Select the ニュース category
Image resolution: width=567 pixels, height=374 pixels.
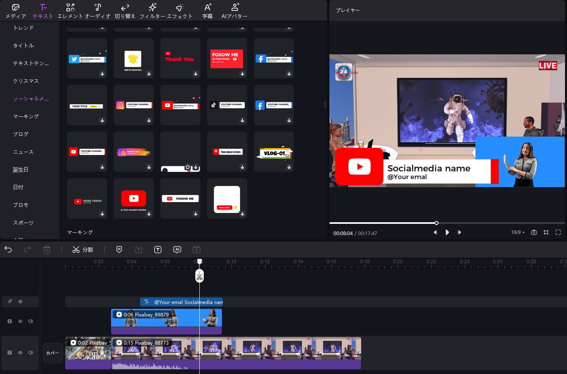click(x=23, y=152)
